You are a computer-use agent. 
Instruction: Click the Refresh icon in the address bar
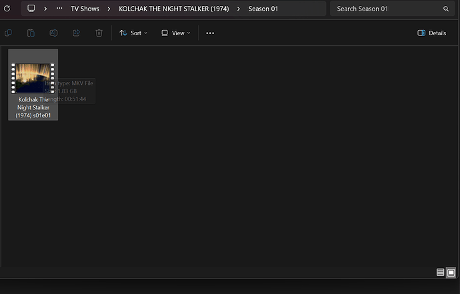[7, 9]
